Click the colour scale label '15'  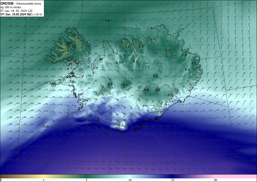[x=173, y=180]
